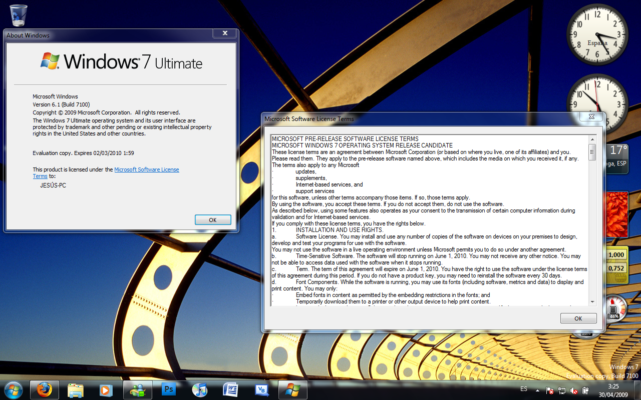Open the Recycle Bin on the desktop
Screen dimensions: 641x400
tap(18, 14)
